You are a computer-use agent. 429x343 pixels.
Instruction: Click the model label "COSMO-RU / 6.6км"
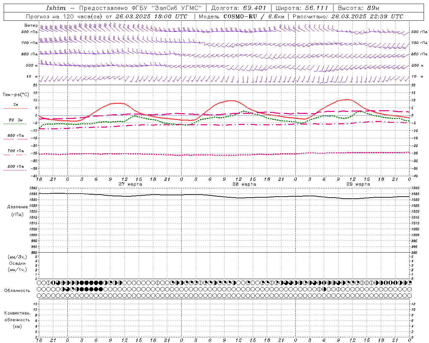pyautogui.click(x=254, y=16)
